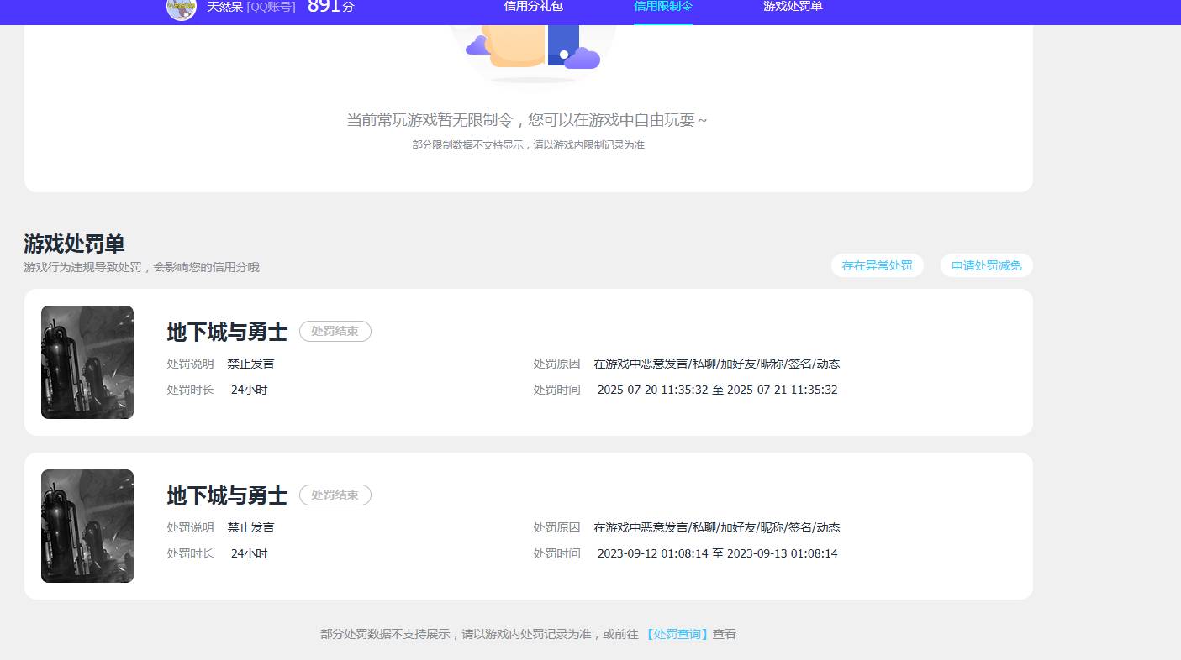Click the 申请处罚减免 button
The image size is (1181, 660).
point(986,265)
